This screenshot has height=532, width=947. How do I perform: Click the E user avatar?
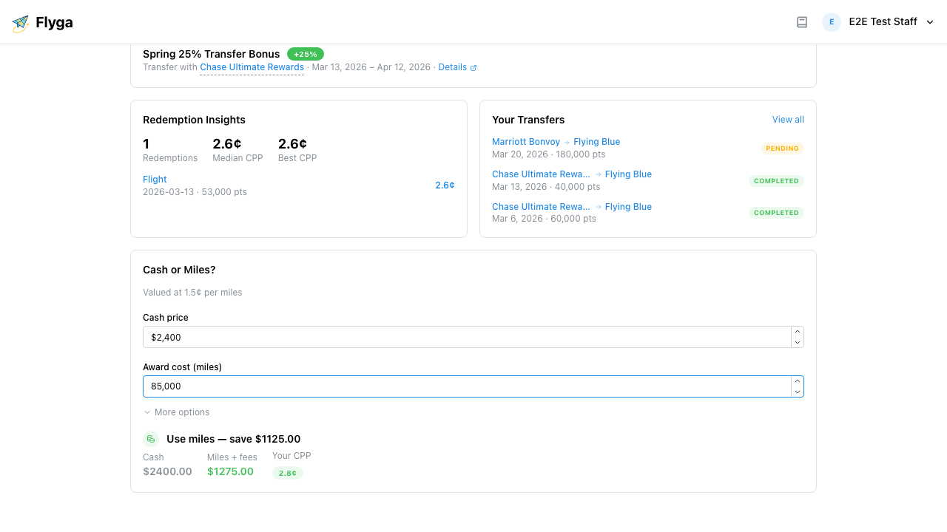(x=832, y=22)
